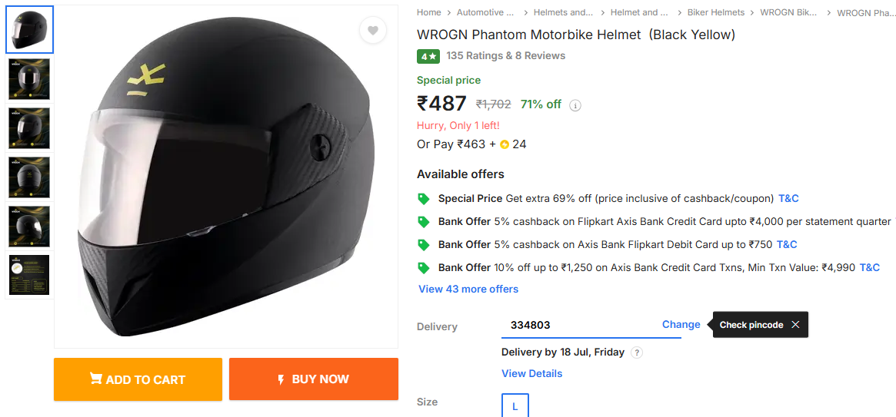Select the last specification thumbnail image
The image size is (896, 417).
(x=29, y=275)
